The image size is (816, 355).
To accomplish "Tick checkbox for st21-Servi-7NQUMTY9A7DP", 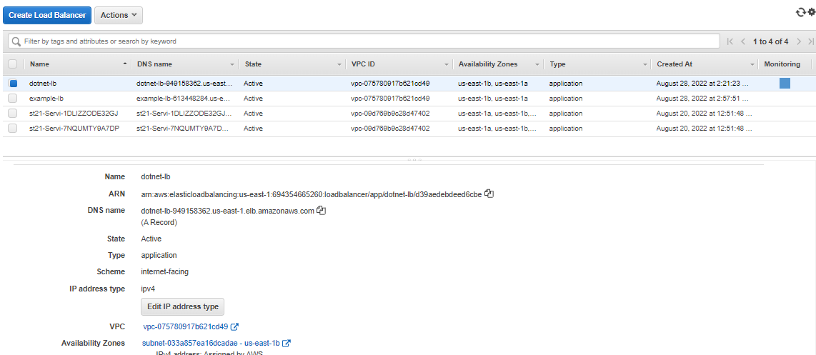I will pos(13,129).
